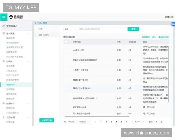Click the question text 'opt多少一次?'
The width and height of the screenshot is (175, 140).
78,50
